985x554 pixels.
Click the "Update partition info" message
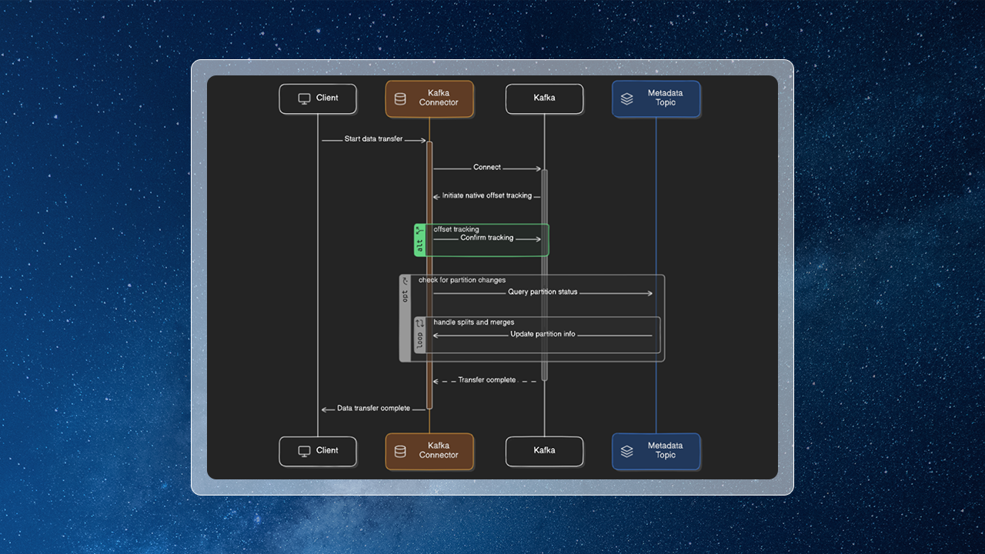543,334
